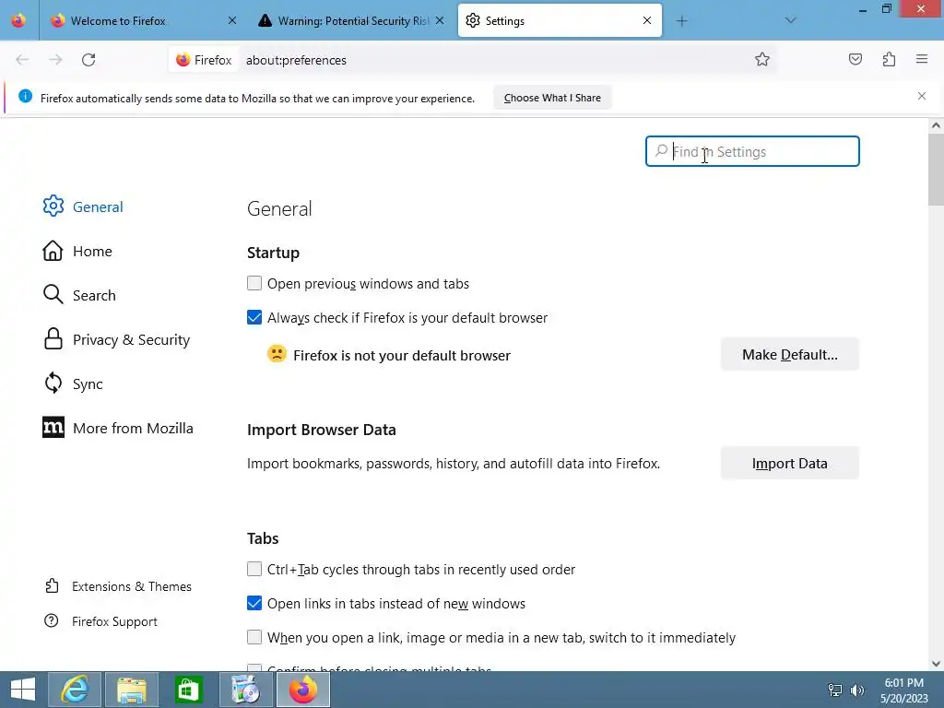The width and height of the screenshot is (944, 708).
Task: Click the Forward navigation arrow
Action: click(55, 60)
